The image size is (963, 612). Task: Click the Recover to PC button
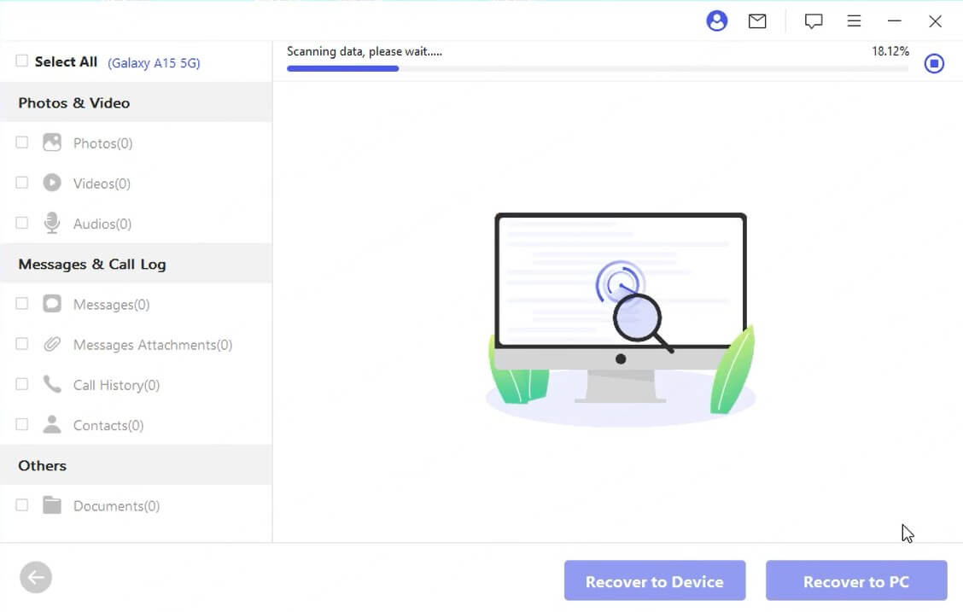[856, 581]
